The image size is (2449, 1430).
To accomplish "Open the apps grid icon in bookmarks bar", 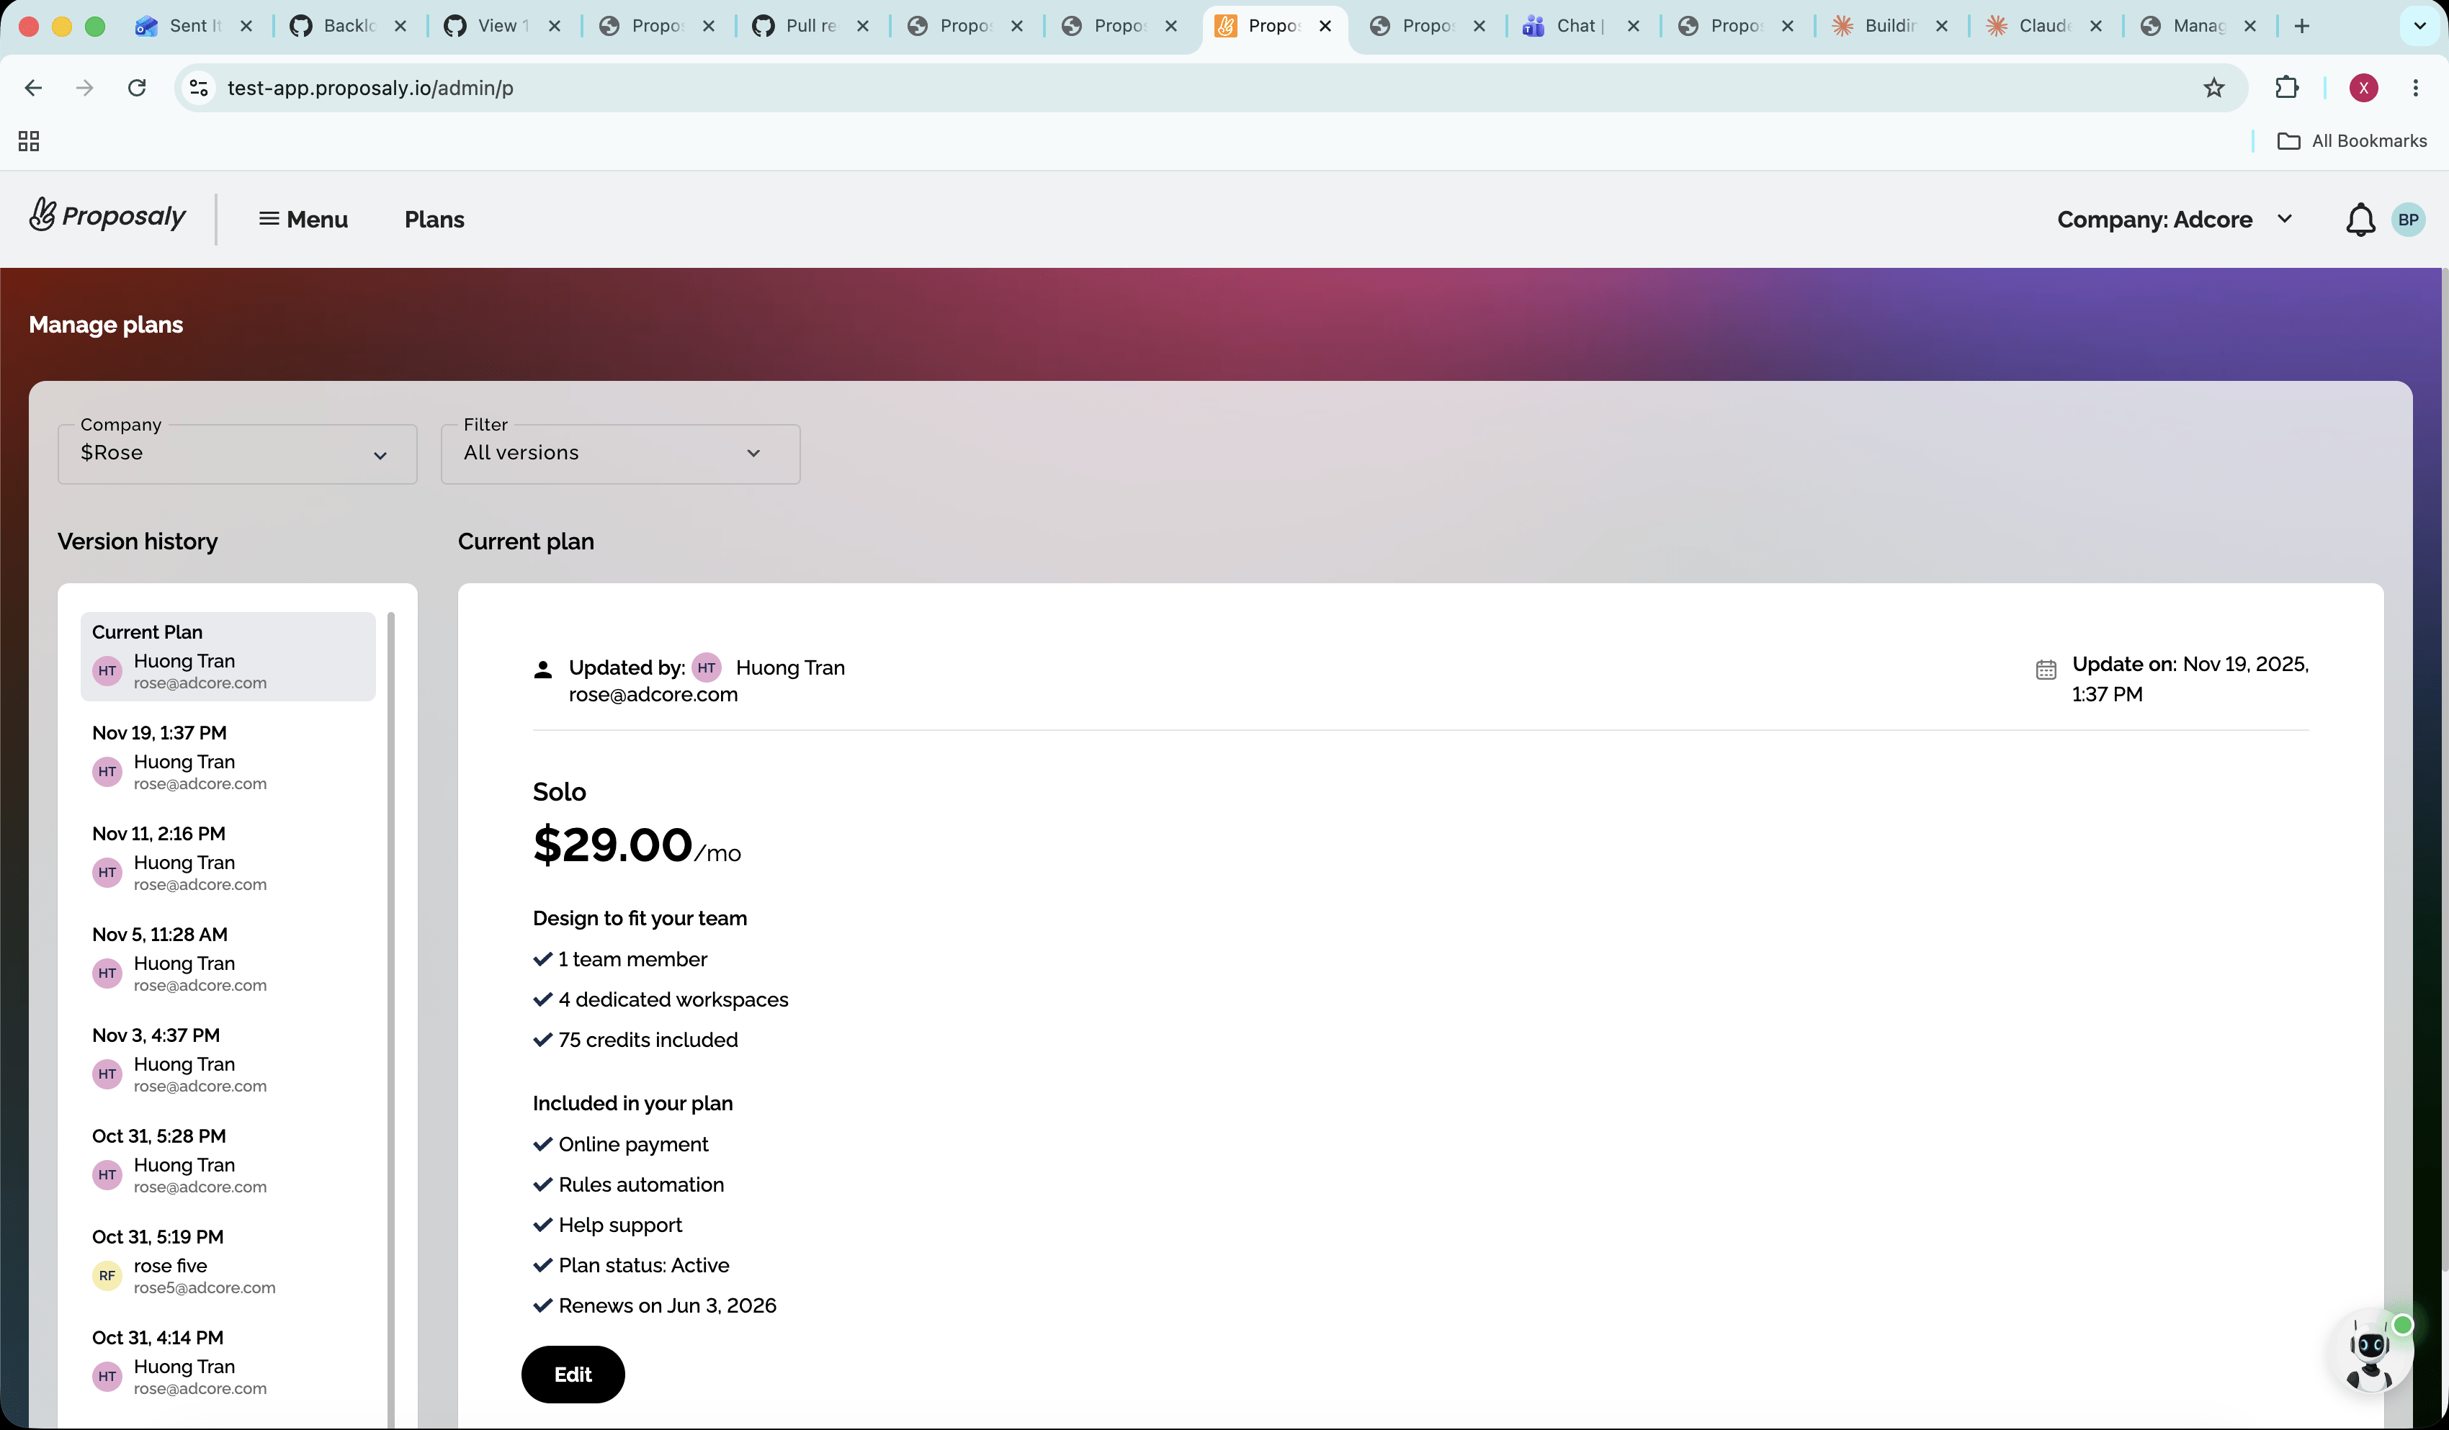I will tap(29, 142).
